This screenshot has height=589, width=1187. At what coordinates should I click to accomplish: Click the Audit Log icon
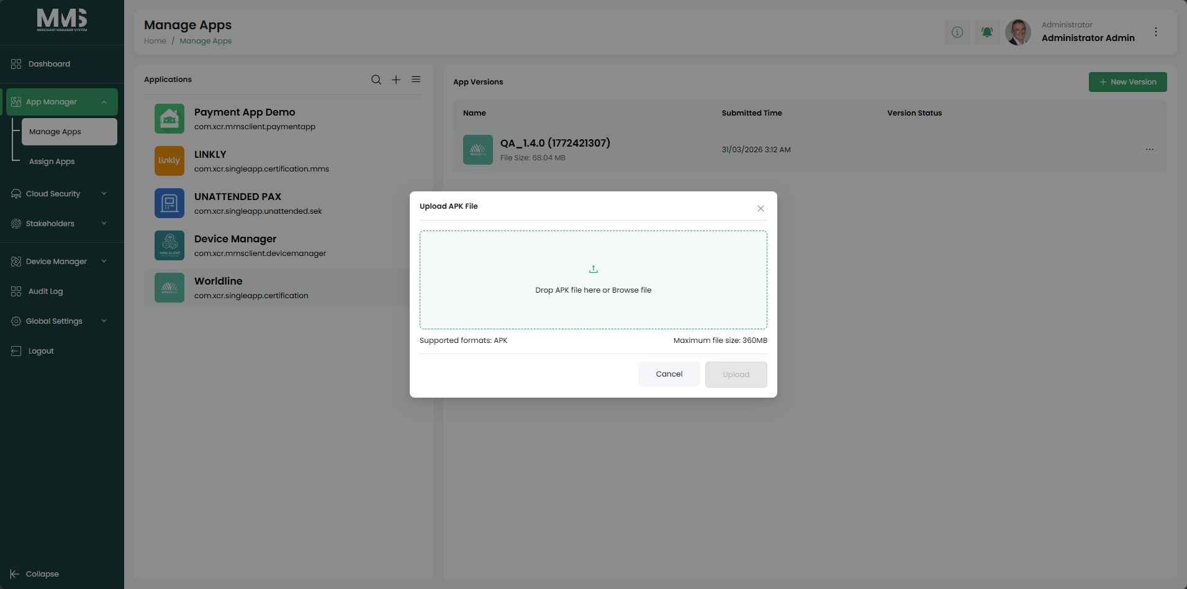(x=16, y=291)
